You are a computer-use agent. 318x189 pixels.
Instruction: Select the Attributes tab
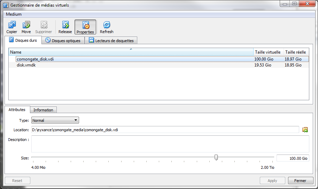point(17,110)
